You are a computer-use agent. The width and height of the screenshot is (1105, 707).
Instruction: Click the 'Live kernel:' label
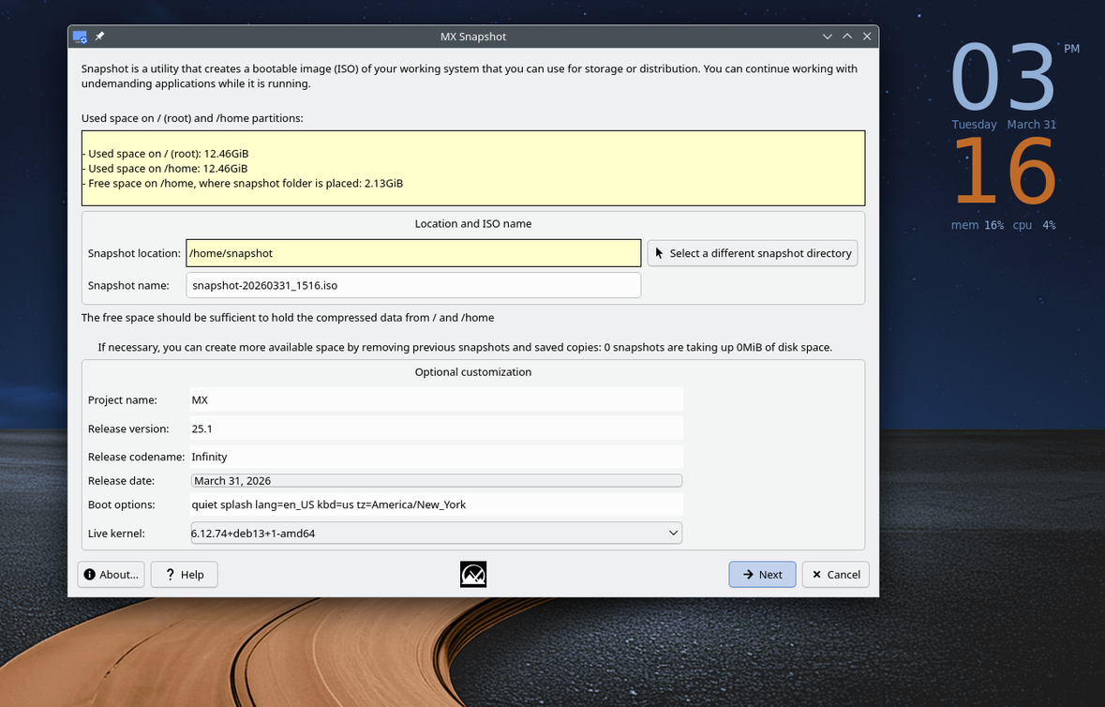tap(116, 534)
